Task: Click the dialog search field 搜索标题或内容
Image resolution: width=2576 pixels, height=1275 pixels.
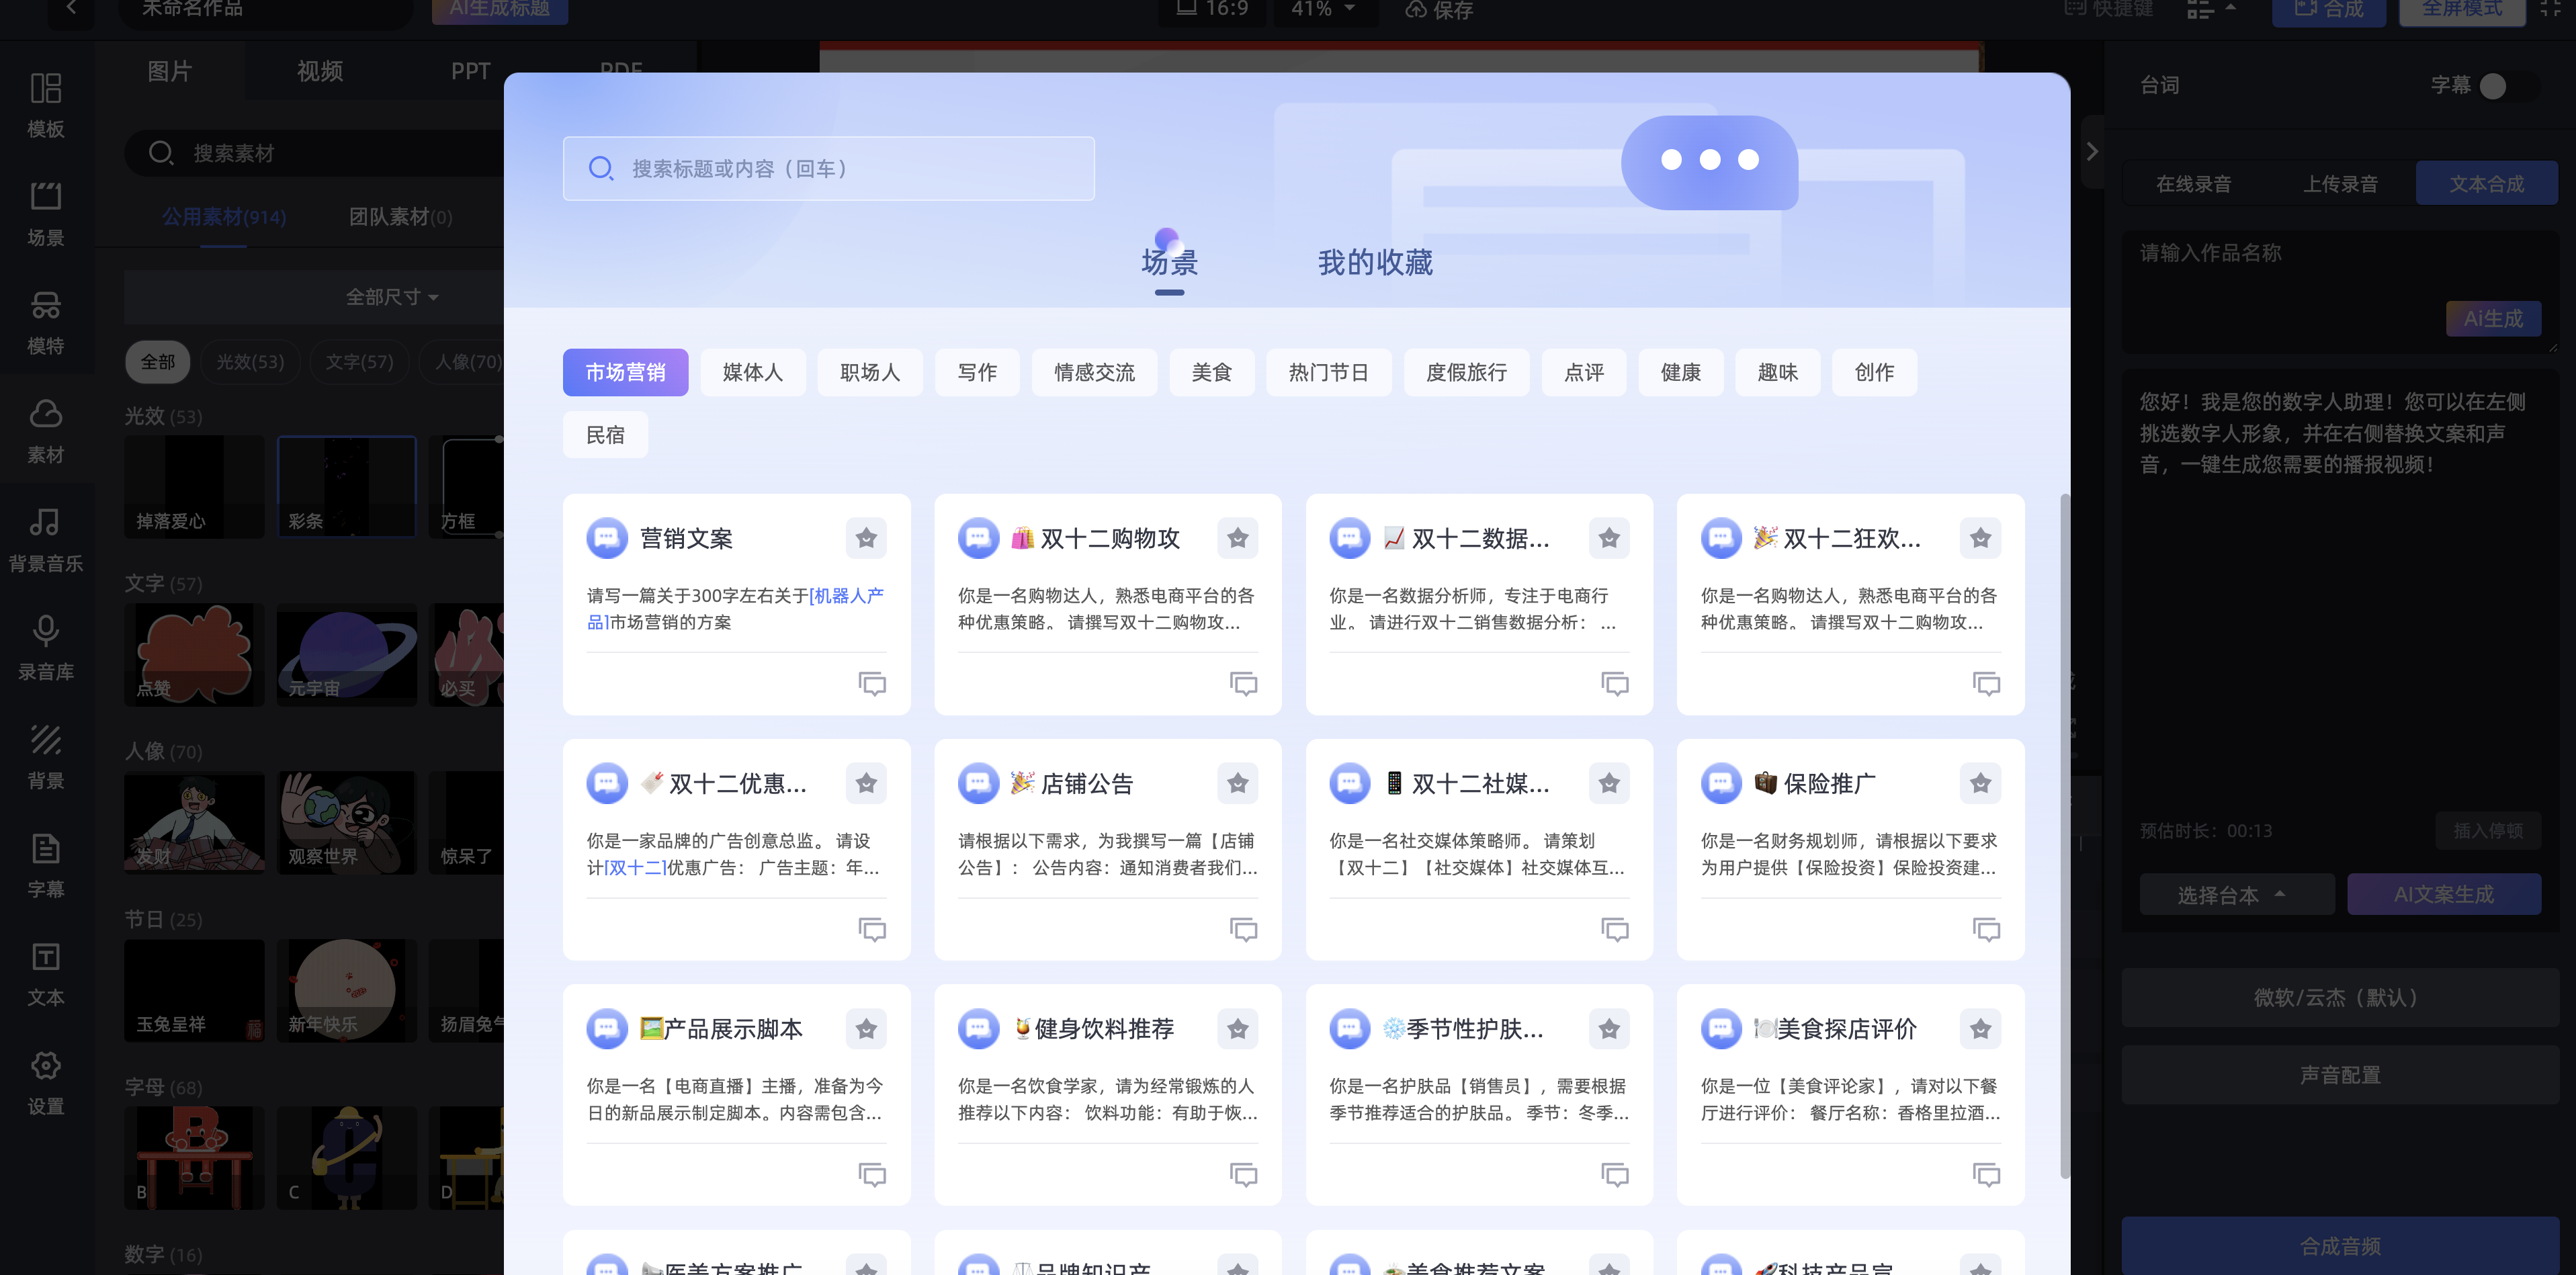Action: pyautogui.click(x=828, y=168)
